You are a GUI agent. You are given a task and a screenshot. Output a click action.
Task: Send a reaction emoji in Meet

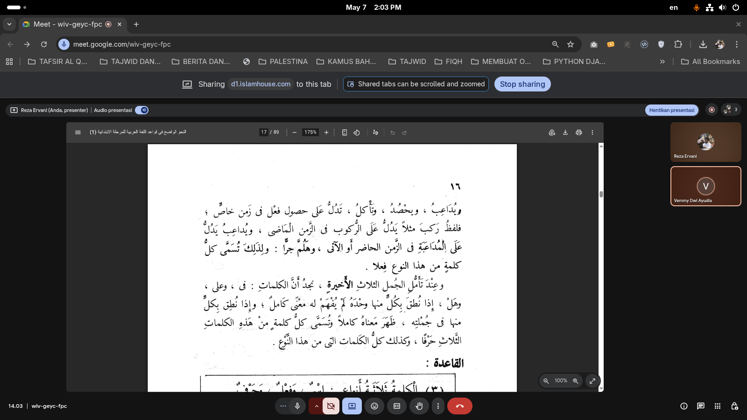point(374,406)
